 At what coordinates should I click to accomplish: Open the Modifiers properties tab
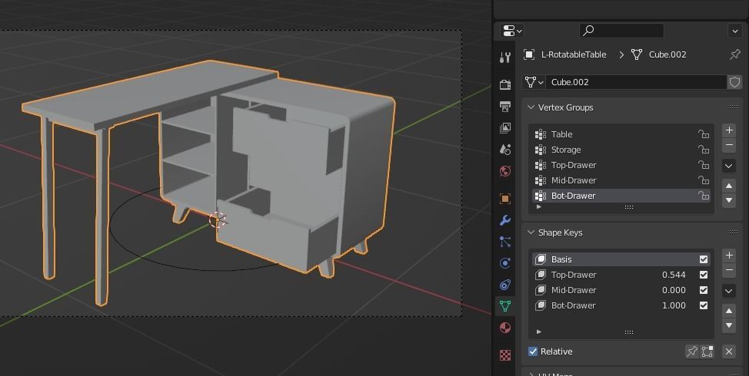(505, 220)
